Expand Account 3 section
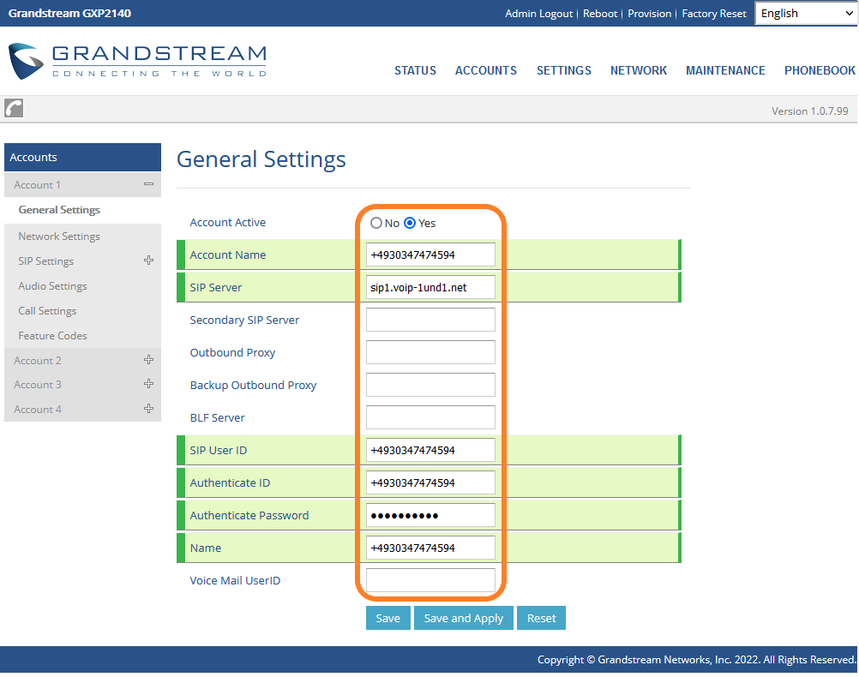 point(148,384)
